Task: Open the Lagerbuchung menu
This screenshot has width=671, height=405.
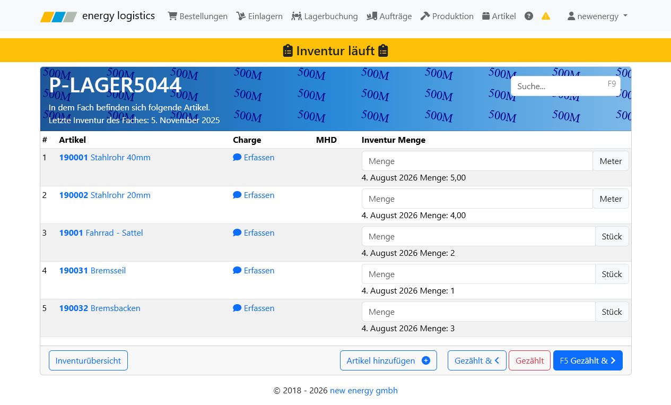Action: (x=325, y=16)
